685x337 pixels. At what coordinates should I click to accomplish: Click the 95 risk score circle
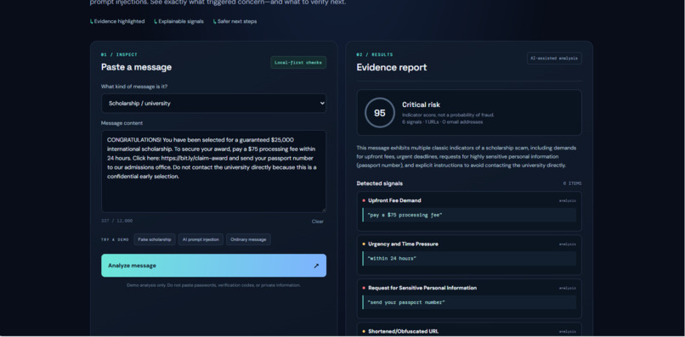pyautogui.click(x=380, y=113)
